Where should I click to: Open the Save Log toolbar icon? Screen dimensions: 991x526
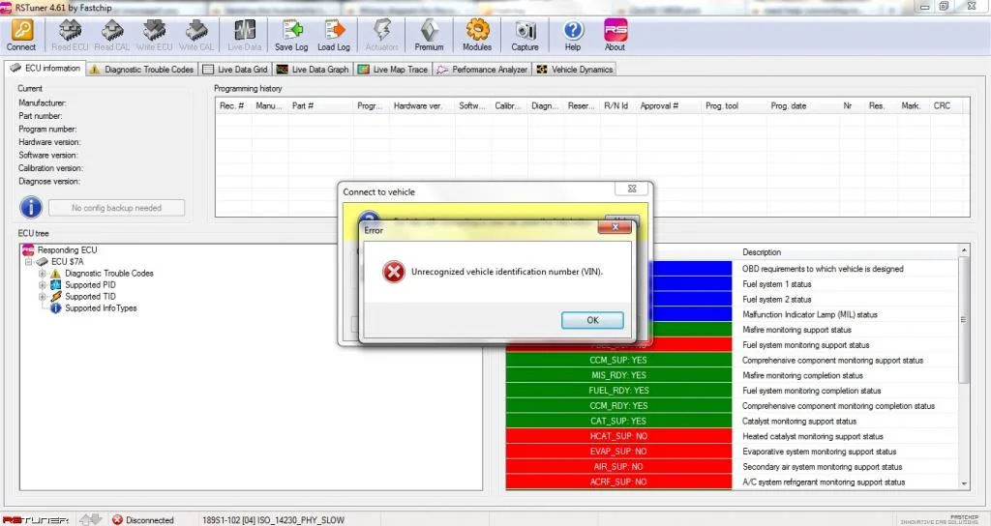point(291,30)
